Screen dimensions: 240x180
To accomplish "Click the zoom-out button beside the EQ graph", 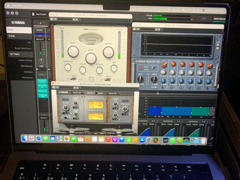I will pos(218,49).
